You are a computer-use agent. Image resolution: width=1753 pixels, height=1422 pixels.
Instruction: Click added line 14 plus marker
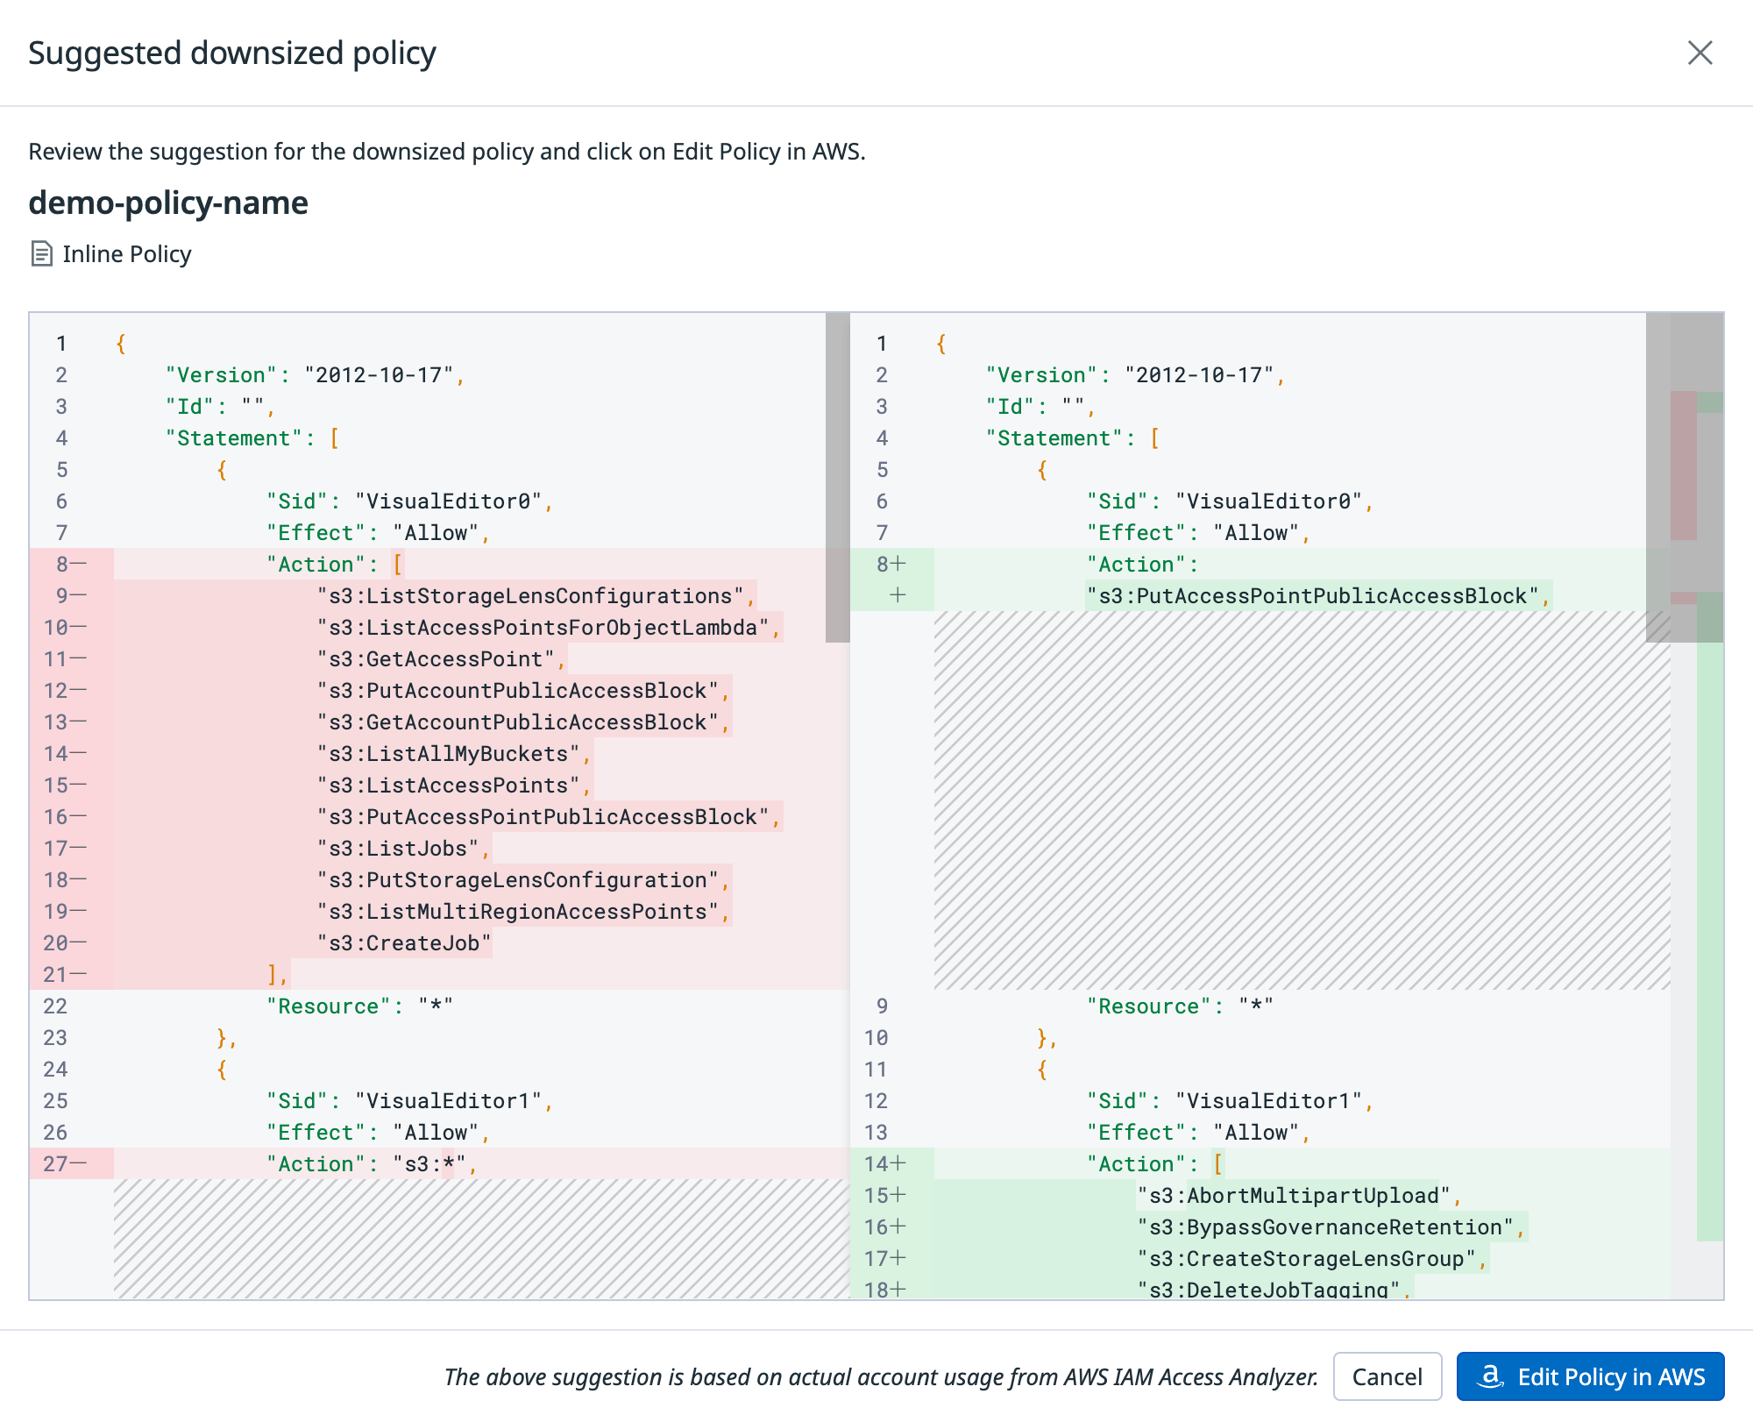tap(898, 1163)
